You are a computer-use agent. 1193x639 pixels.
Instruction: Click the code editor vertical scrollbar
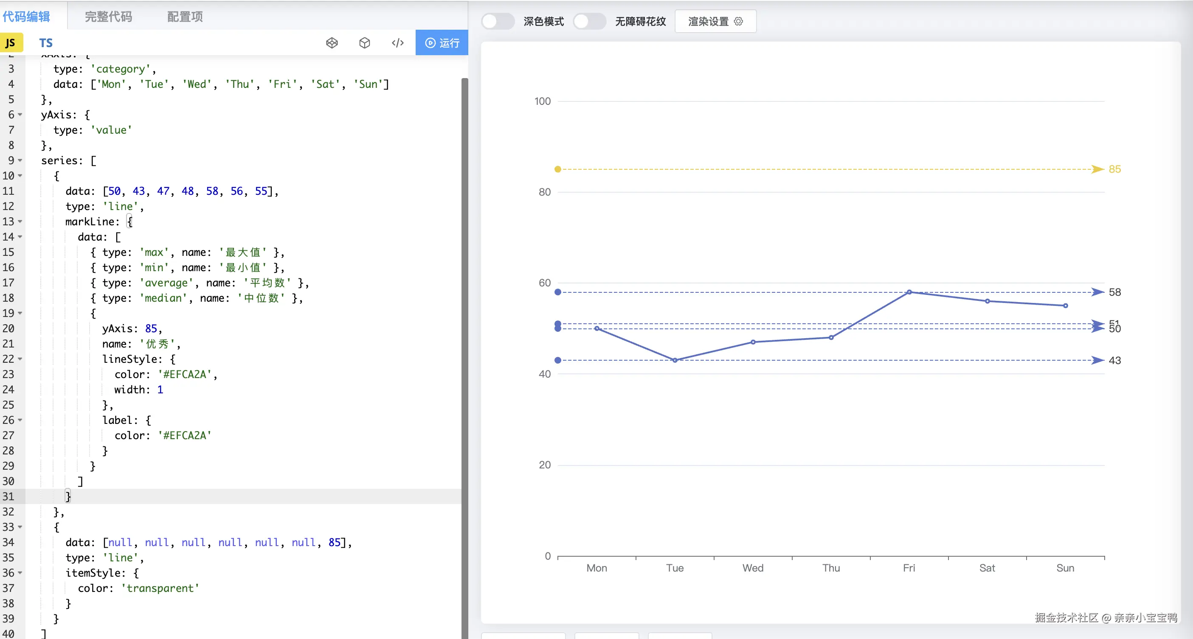464,324
